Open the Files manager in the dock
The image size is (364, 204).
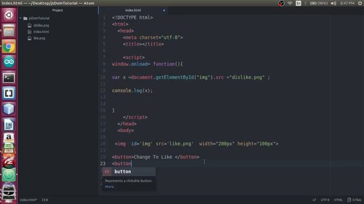pyautogui.click(x=9, y=31)
